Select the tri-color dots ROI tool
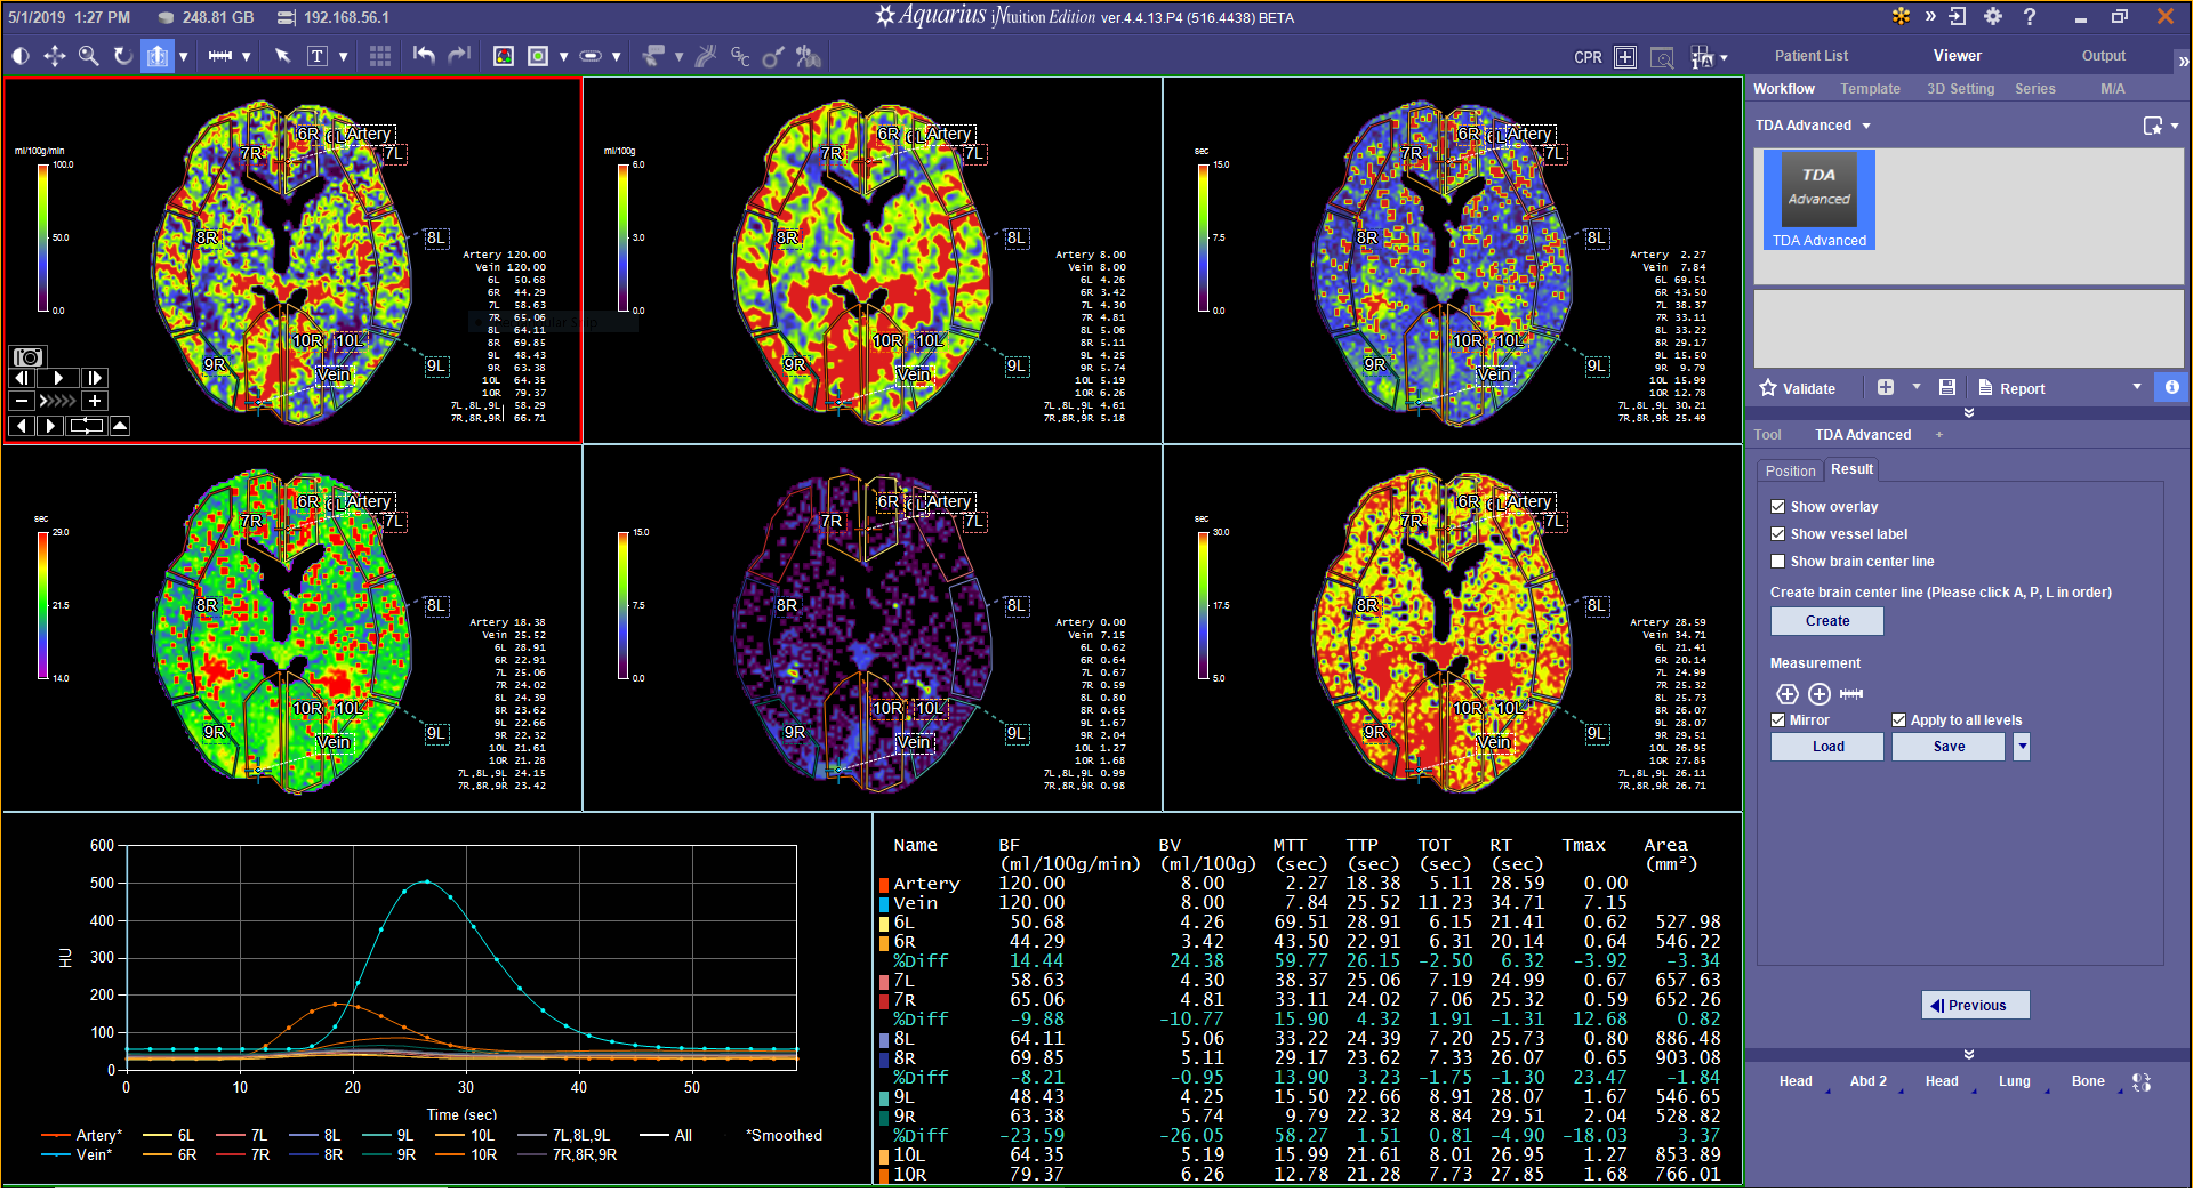 (x=503, y=56)
